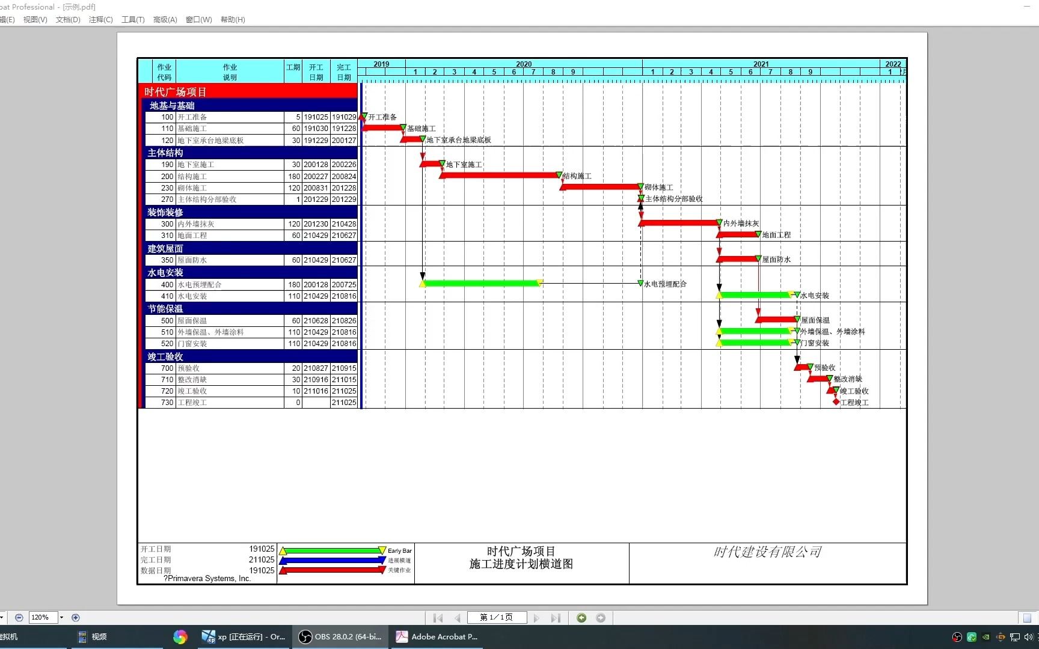
Task: Go to next page arrow
Action: [536, 618]
